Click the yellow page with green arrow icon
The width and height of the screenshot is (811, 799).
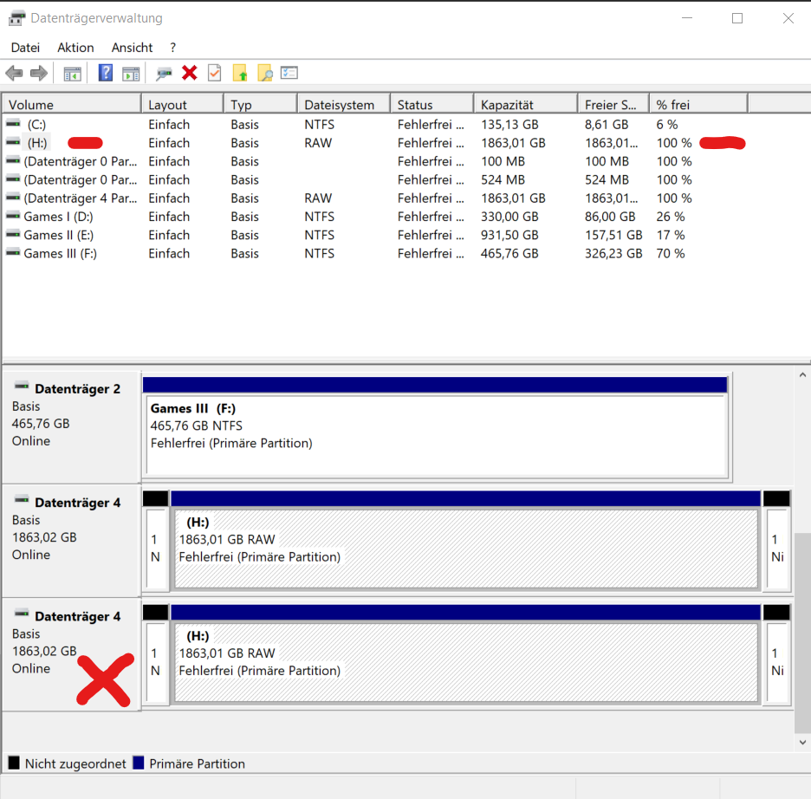coord(239,73)
